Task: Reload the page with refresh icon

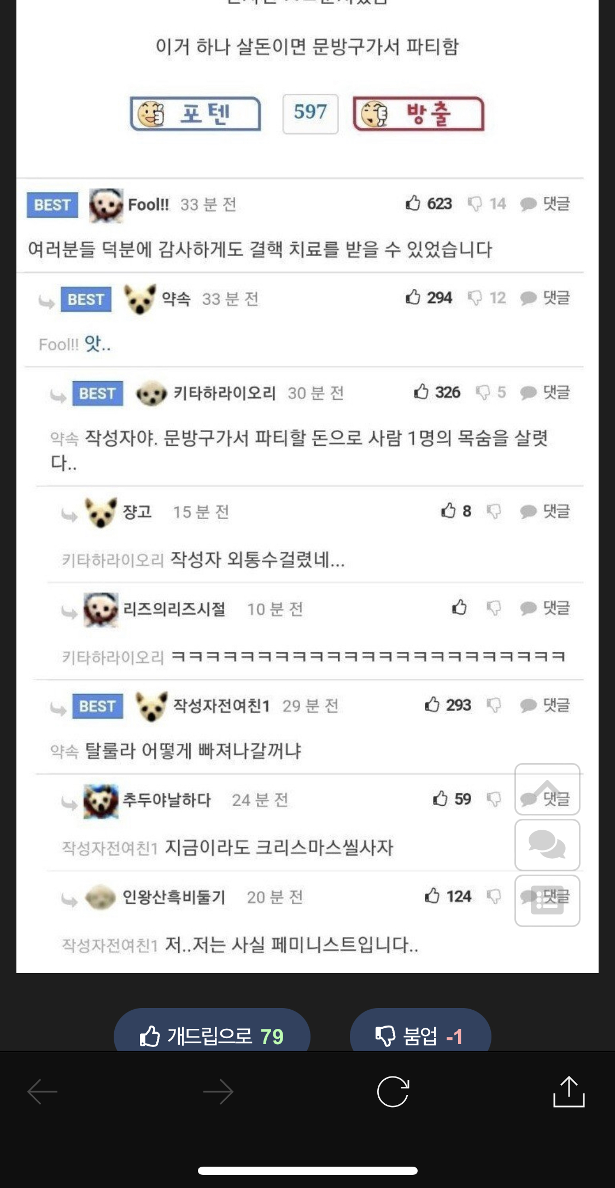Action: tap(393, 1092)
